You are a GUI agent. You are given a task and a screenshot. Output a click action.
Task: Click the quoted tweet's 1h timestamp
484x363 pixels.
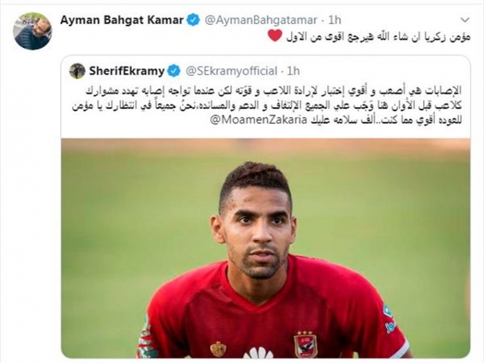293,71
